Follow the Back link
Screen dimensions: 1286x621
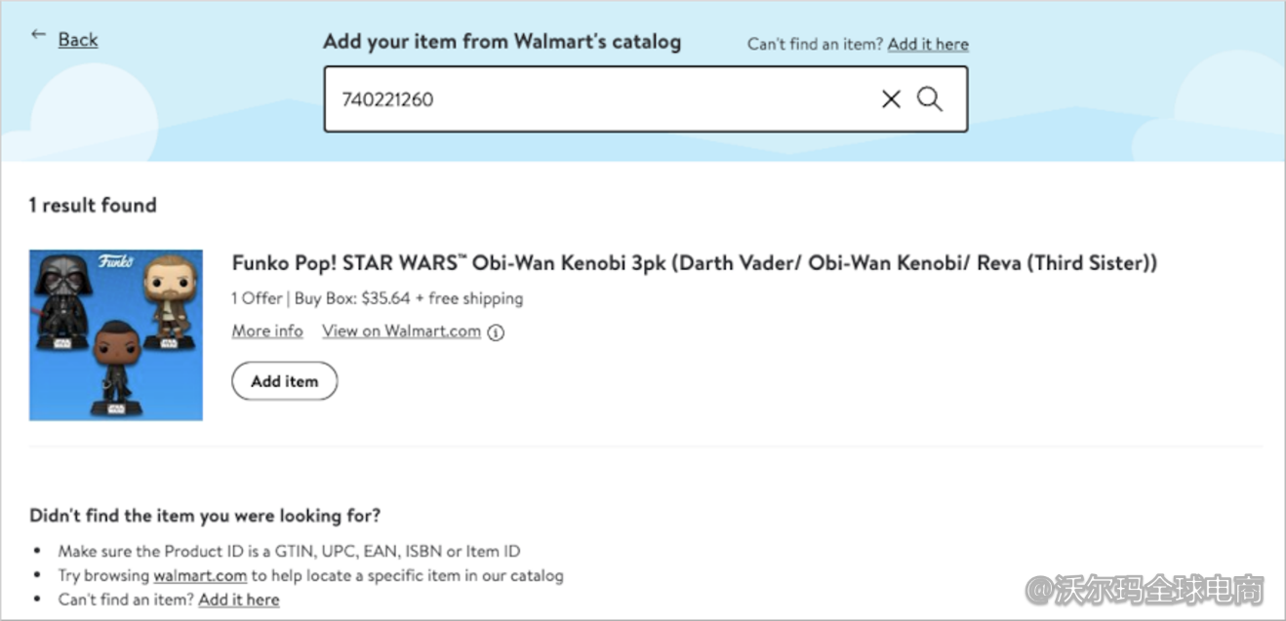point(78,40)
